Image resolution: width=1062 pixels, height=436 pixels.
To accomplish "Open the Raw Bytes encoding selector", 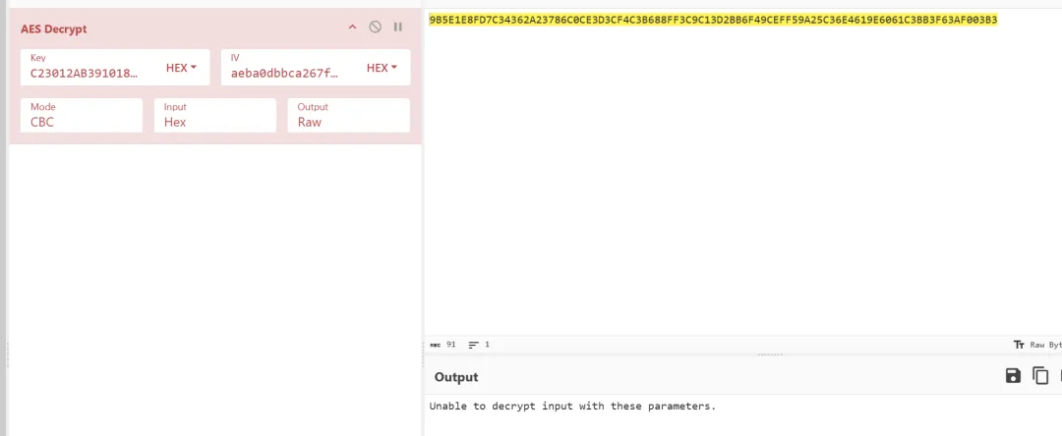I will point(1037,345).
